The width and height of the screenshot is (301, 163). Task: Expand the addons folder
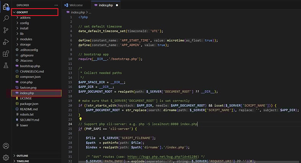pyautogui.click(x=25, y=18)
